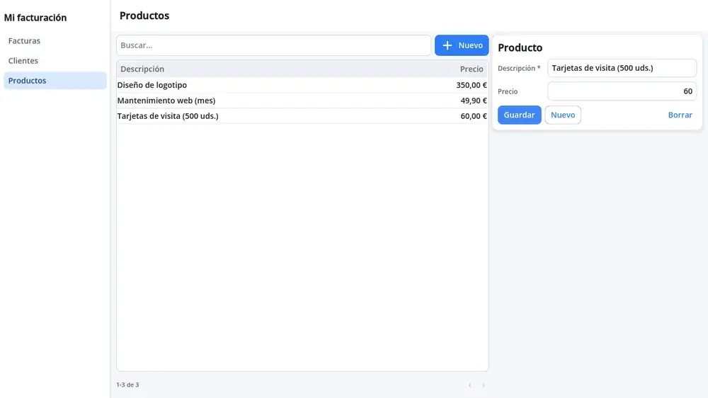Click the white Nuevo button beside Guardar

pyautogui.click(x=563, y=115)
